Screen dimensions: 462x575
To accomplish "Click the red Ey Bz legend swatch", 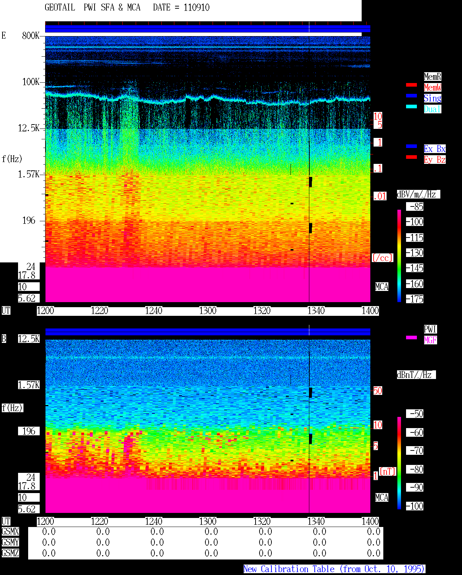I will tap(411, 157).
